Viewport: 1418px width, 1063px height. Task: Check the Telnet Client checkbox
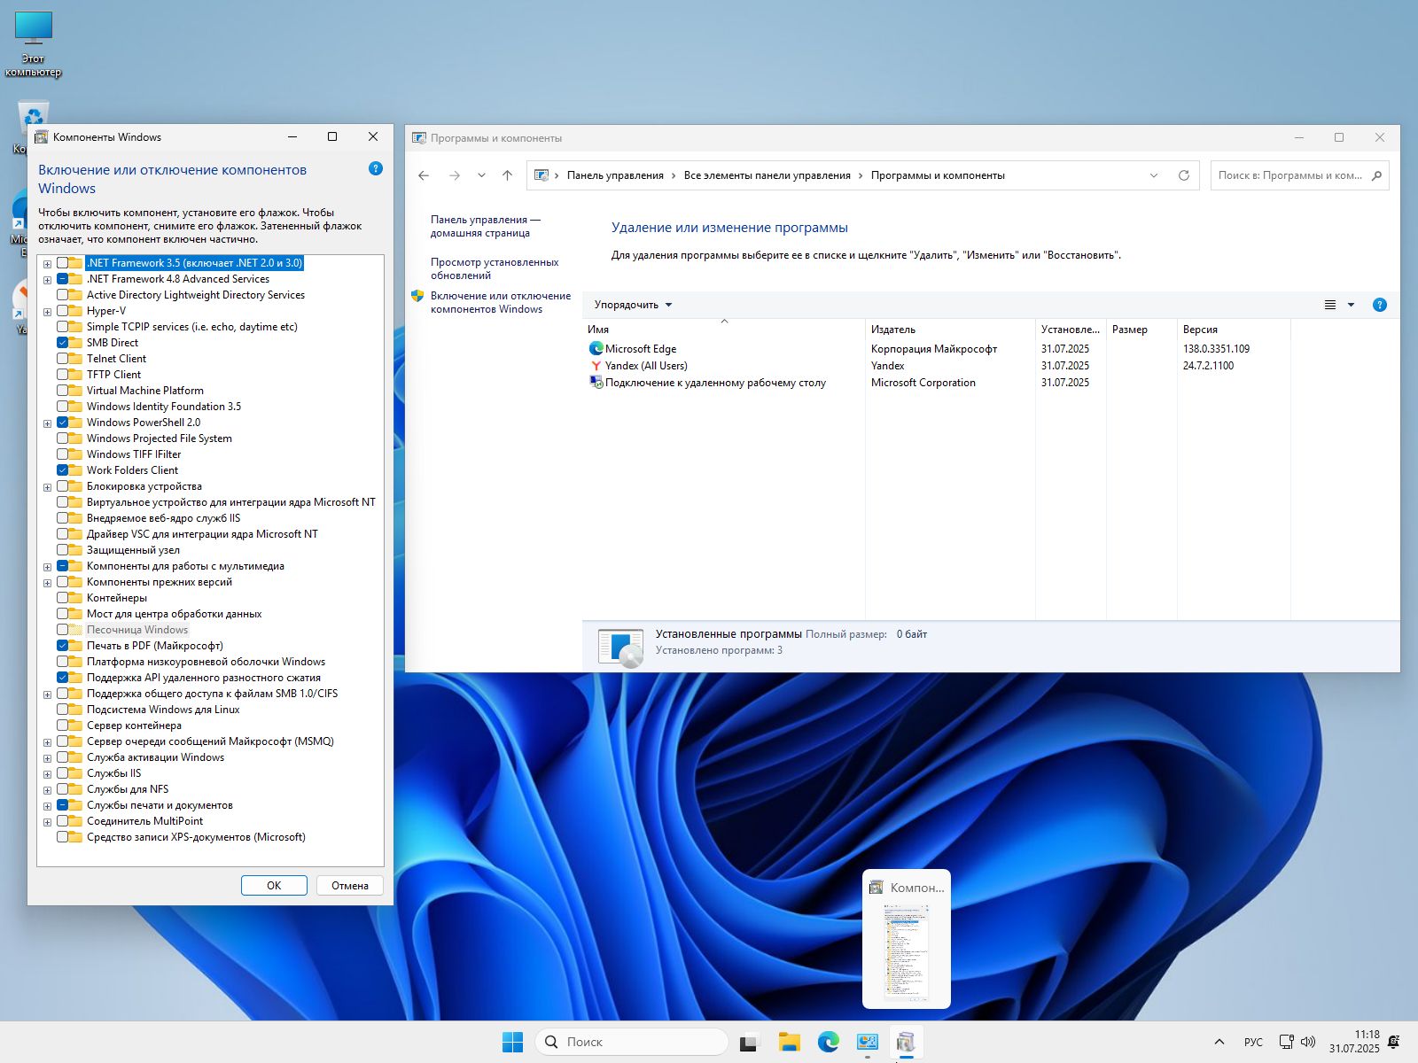62,359
